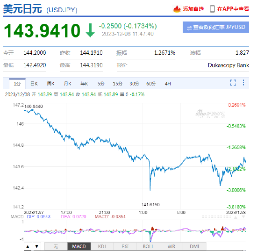This screenshot has height=251, width=257.
Task: Click the swap arrows icon in JPYUSD button
Action: pyautogui.click(x=189, y=28)
